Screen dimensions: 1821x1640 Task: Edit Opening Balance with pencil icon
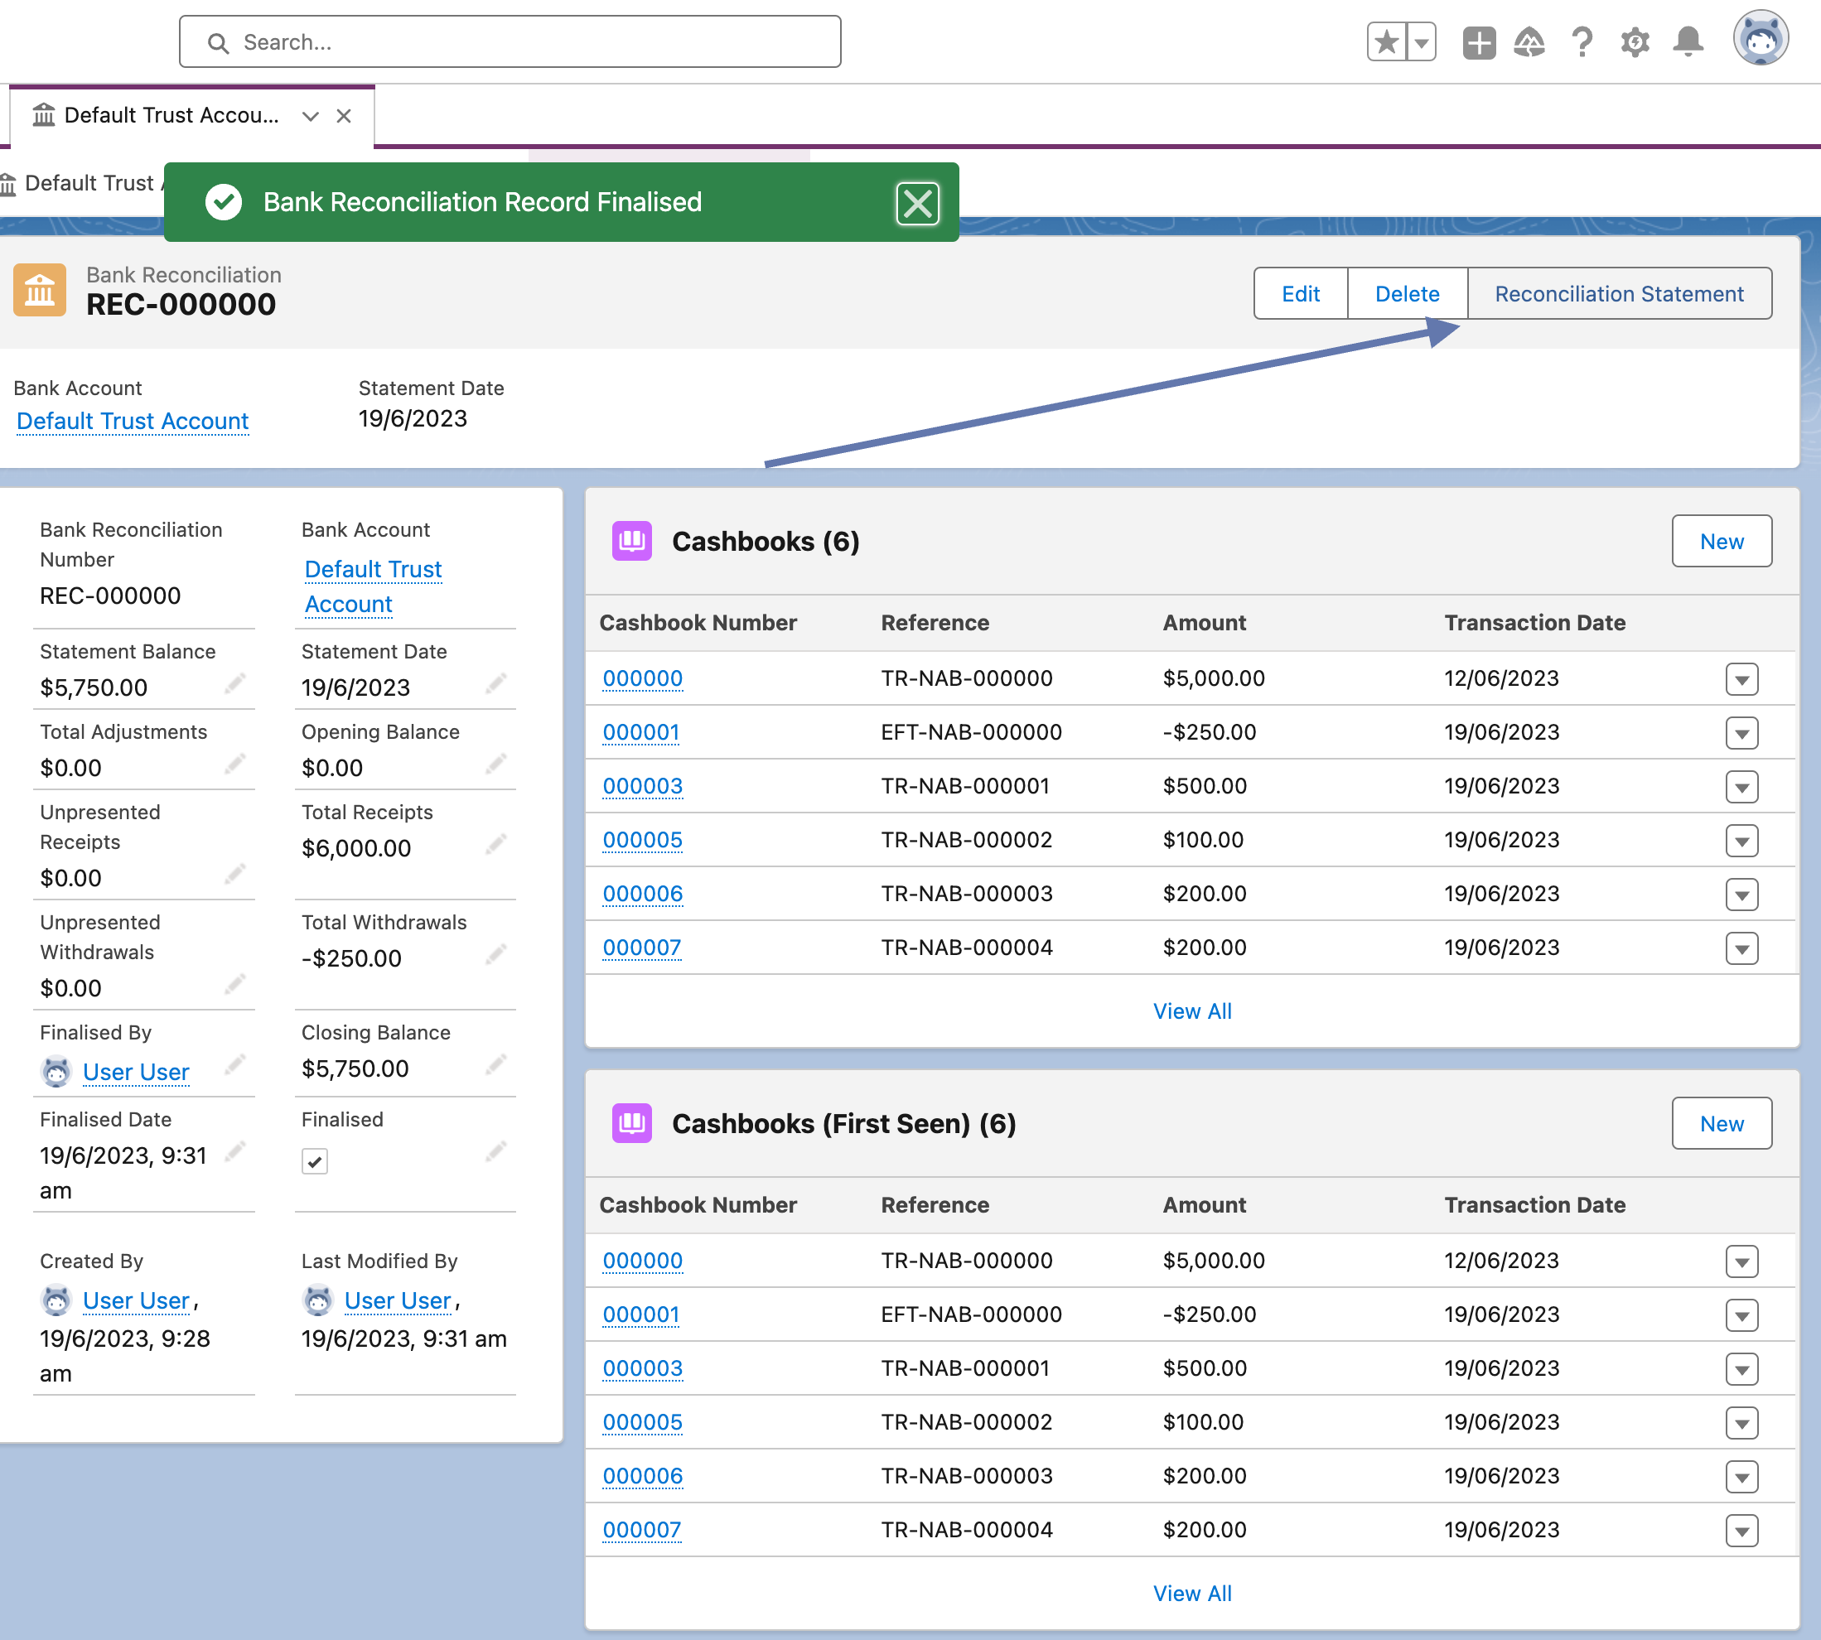[x=495, y=765]
